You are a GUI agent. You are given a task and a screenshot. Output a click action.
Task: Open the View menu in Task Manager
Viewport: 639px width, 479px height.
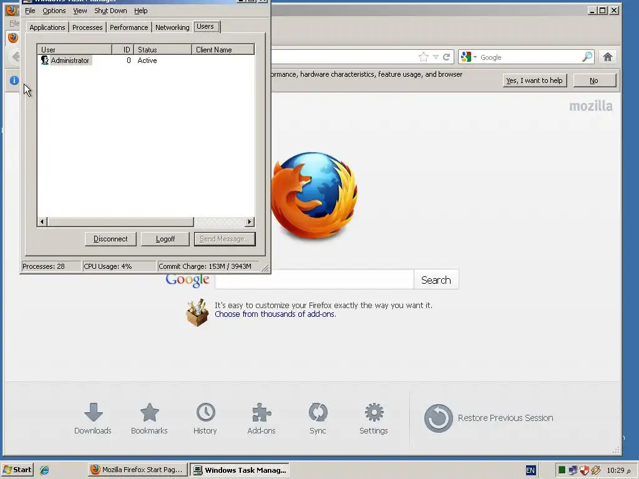pos(80,11)
